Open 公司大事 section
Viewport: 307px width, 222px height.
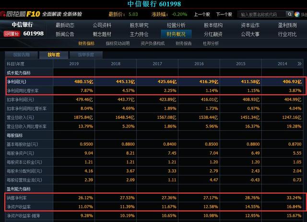click(x=250, y=34)
